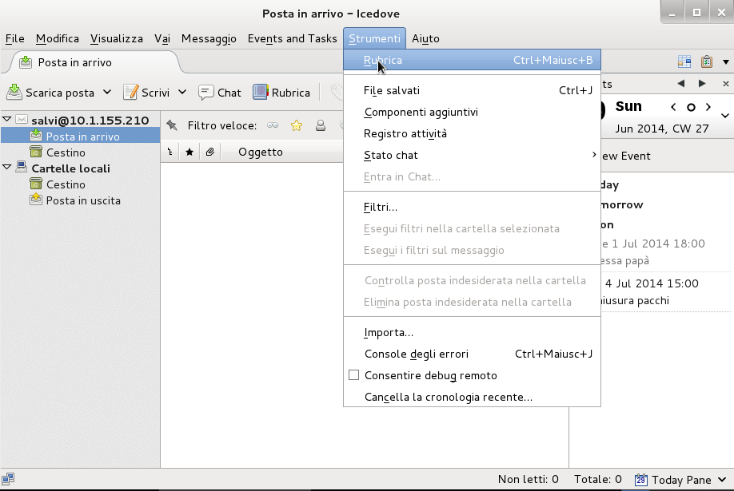This screenshot has height=491, width=734.
Task: Click the Scrivi compose message icon
Action: click(x=130, y=93)
